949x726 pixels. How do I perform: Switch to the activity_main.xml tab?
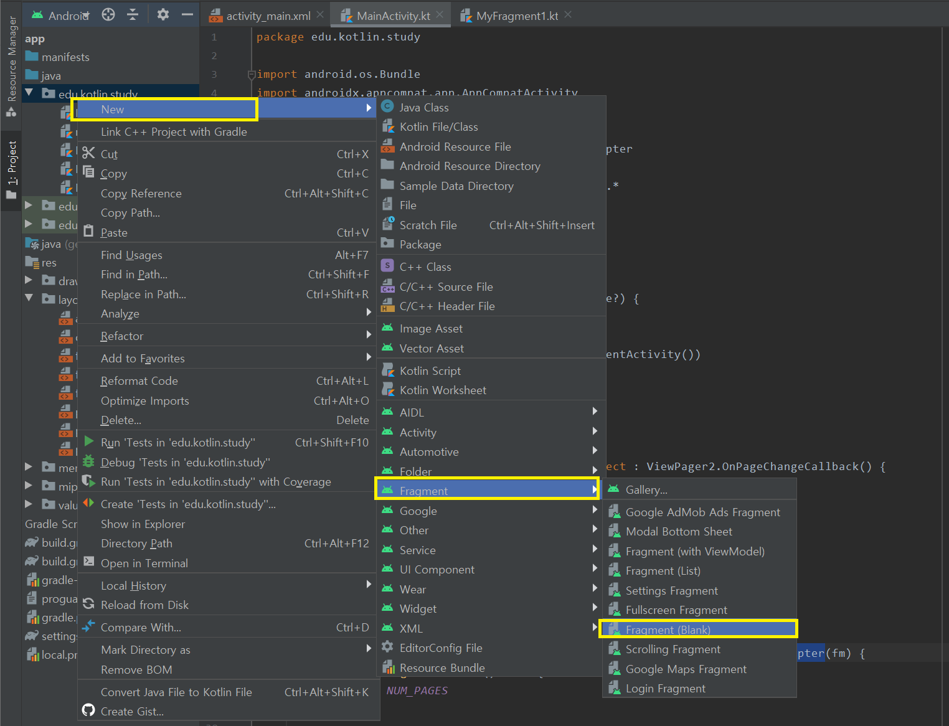tap(268, 16)
